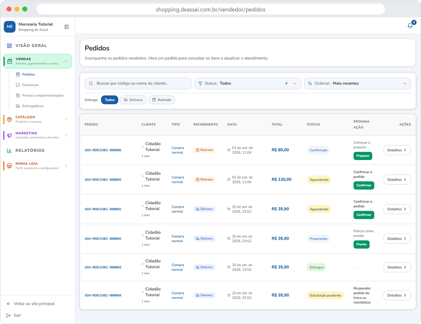Viewport: 421px width, 324px height.
Task: Click the Relatórios bar chart icon
Action: point(9,150)
